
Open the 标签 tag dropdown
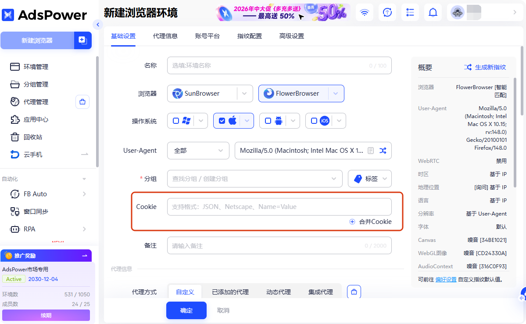[370, 179]
